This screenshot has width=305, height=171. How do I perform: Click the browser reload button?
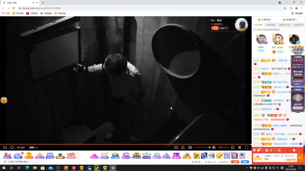(x=14, y=8)
